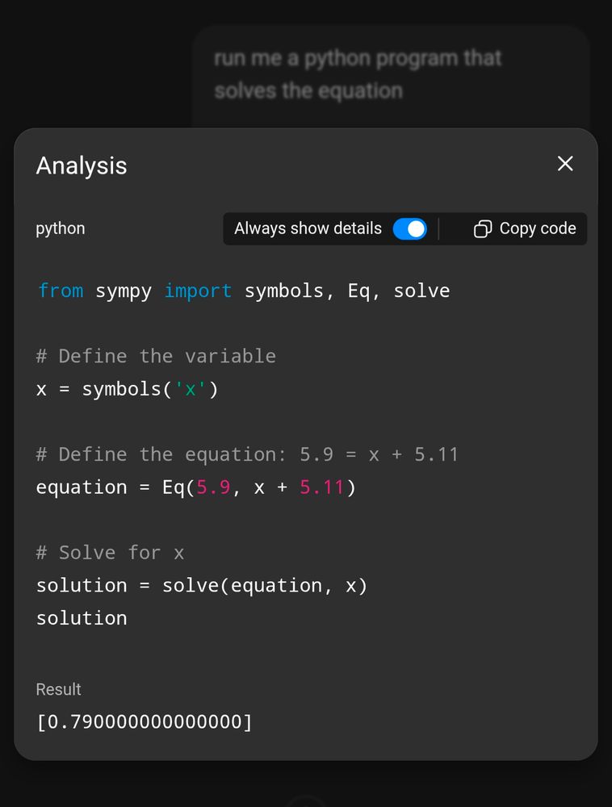Click the final 'solution' code line

coord(82,618)
